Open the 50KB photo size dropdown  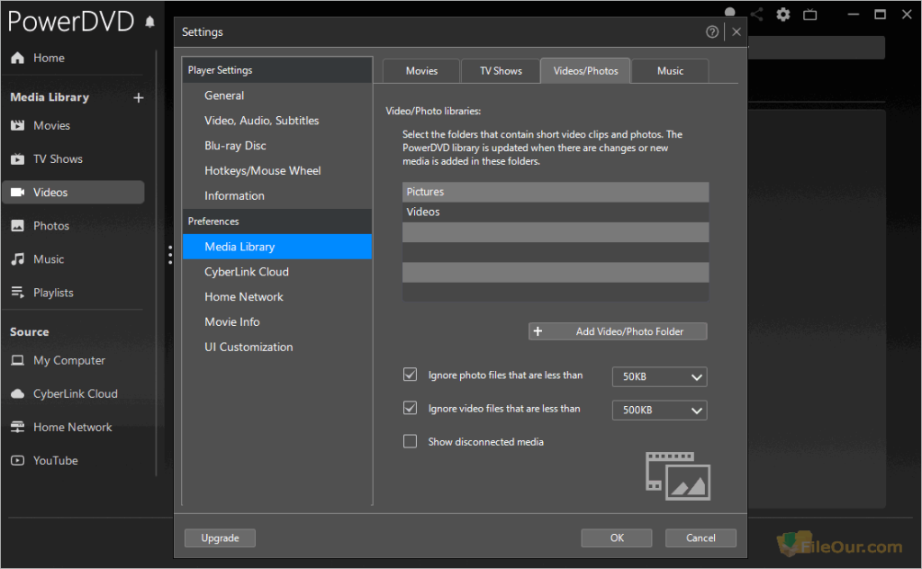pos(659,376)
